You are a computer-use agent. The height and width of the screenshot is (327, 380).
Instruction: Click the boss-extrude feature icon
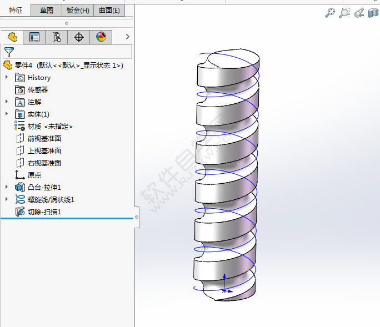[20, 187]
